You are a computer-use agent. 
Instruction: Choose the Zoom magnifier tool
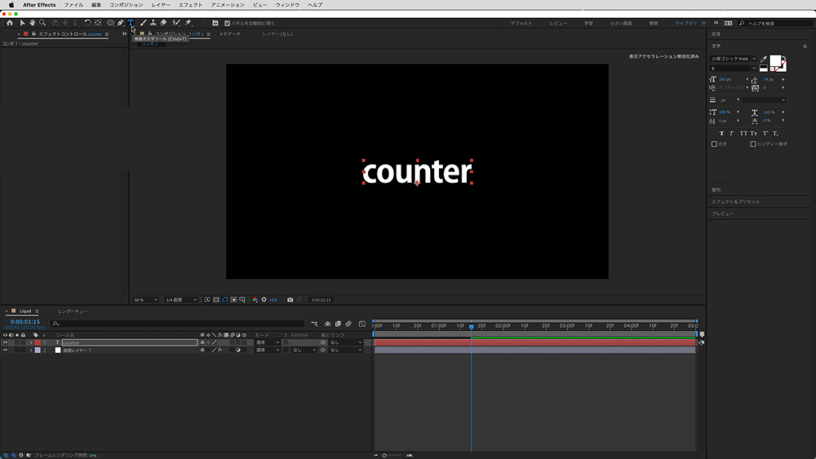point(42,23)
